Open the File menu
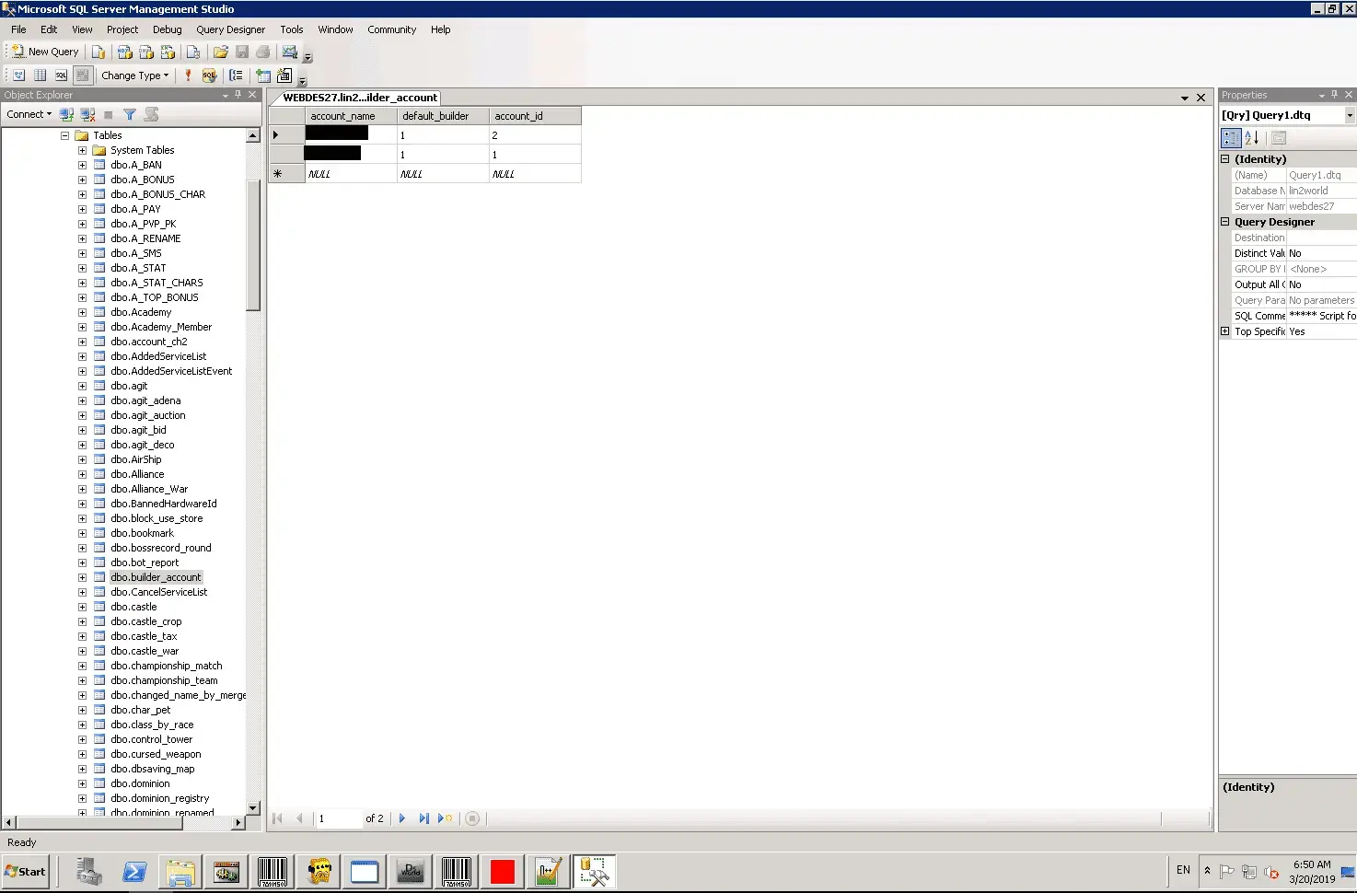 point(18,29)
